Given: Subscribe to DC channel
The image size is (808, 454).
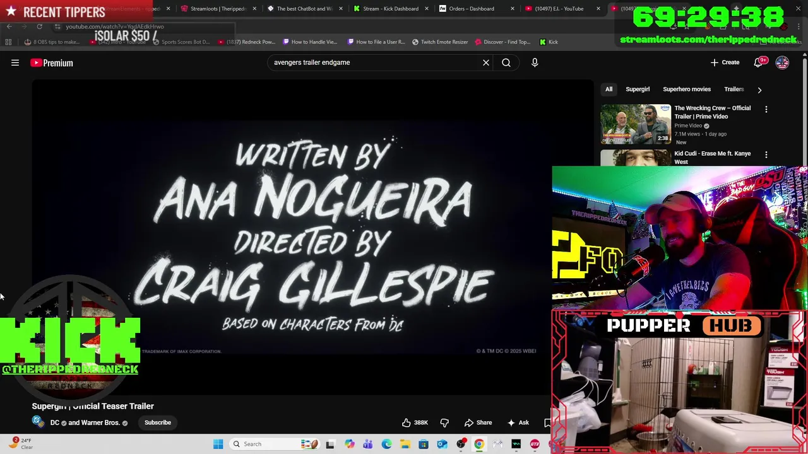Looking at the screenshot, I should 158,422.
